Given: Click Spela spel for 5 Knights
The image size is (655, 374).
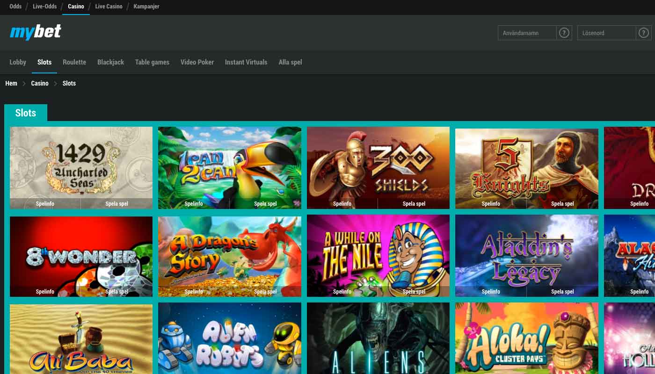Looking at the screenshot, I should [x=562, y=203].
